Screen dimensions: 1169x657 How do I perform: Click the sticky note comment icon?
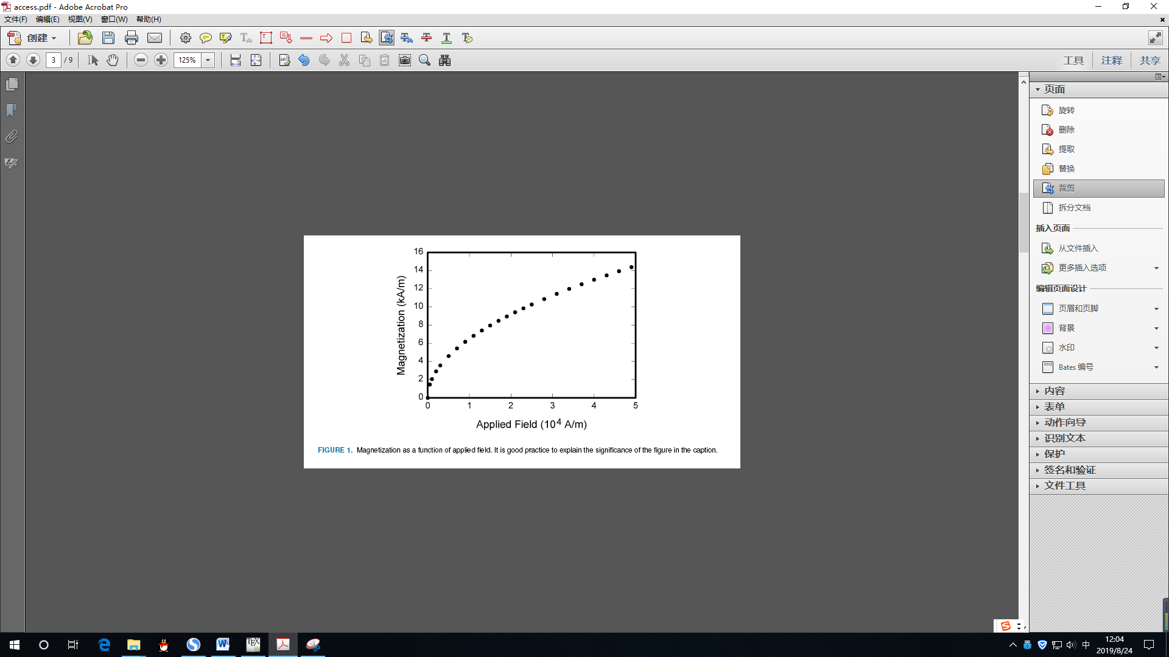206,38
